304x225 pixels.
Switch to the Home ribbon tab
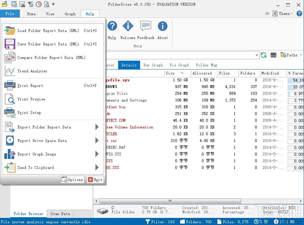[x=32, y=14]
